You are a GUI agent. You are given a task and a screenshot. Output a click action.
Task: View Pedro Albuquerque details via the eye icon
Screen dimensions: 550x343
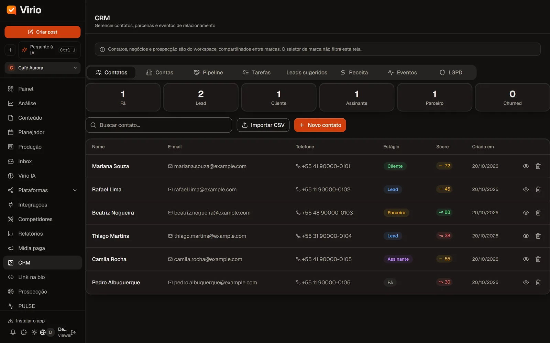(526, 282)
